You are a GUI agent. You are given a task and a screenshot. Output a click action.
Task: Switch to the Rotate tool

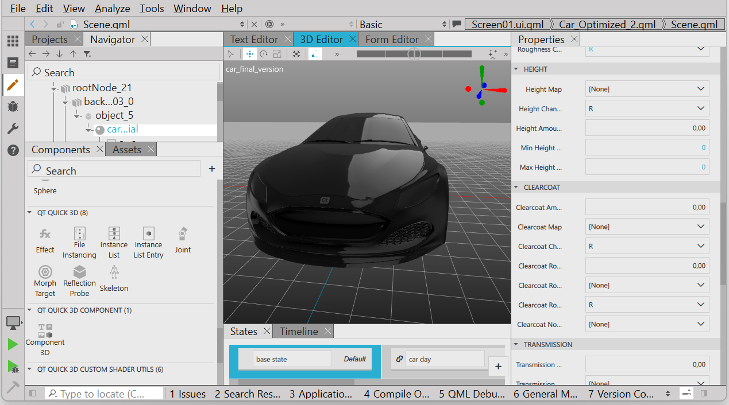pos(264,53)
